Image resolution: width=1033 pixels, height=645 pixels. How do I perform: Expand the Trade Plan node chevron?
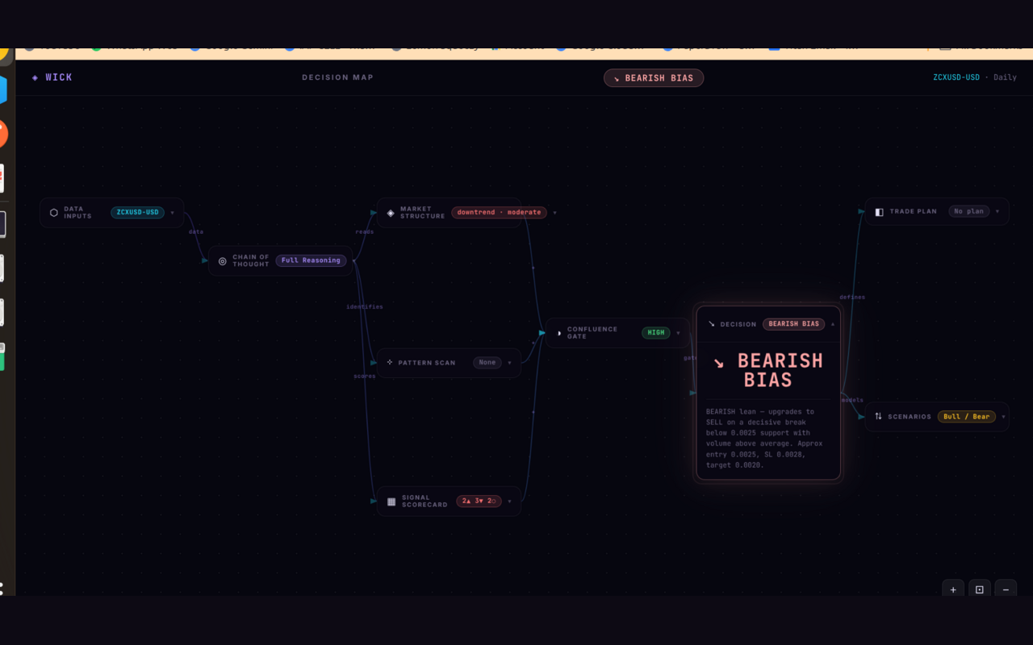pyautogui.click(x=997, y=212)
